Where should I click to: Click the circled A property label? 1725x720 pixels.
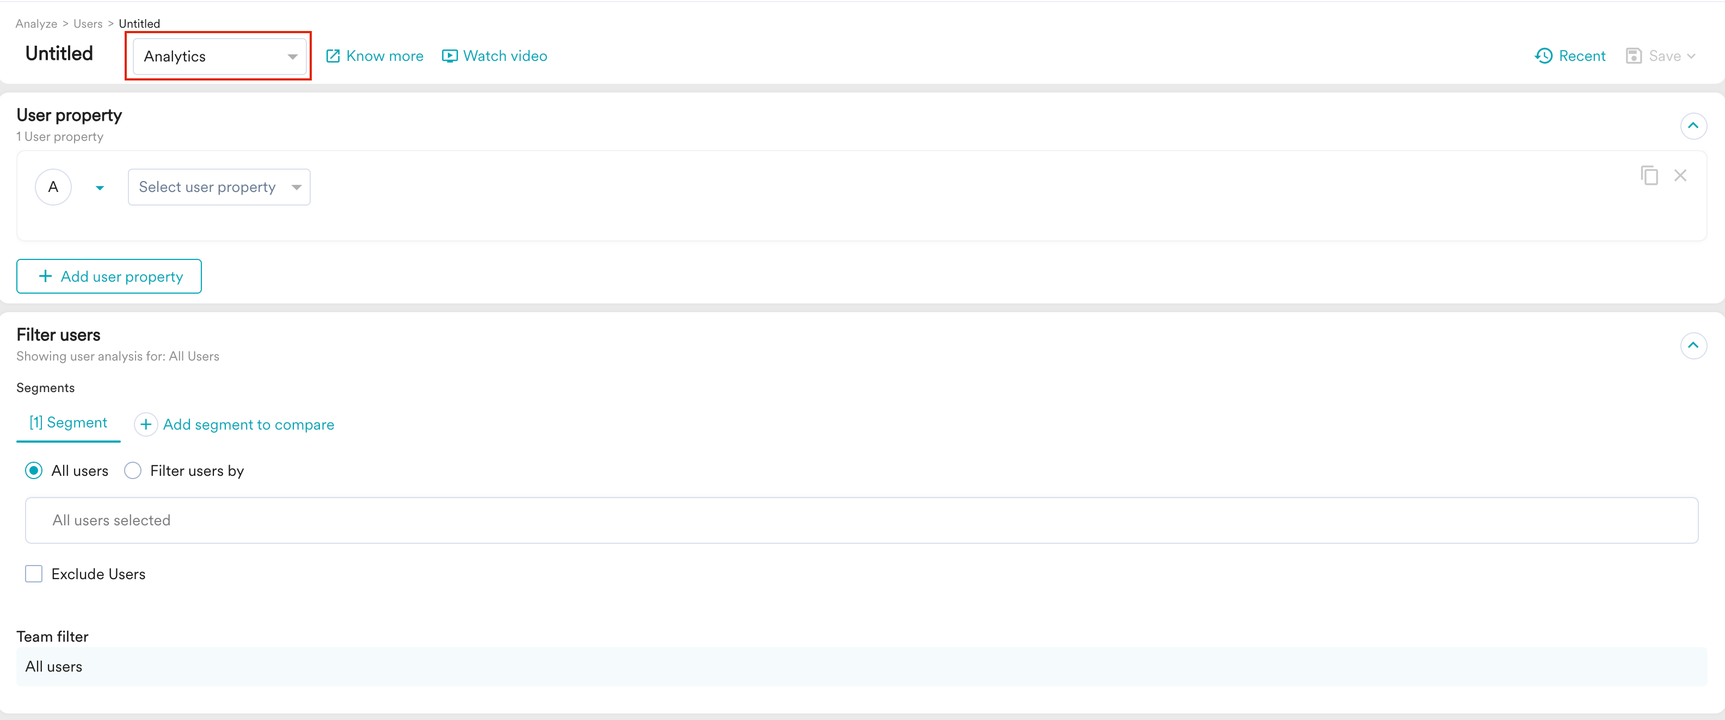[53, 188]
